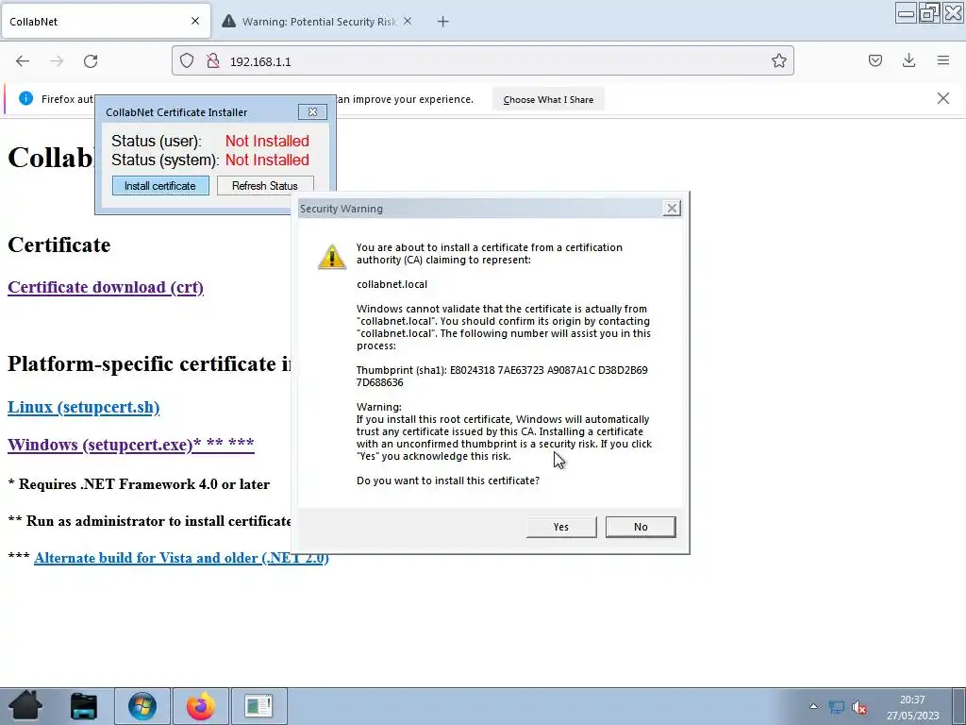The image size is (966, 725).
Task: Click the Choose What I Share button
Action: click(x=548, y=99)
